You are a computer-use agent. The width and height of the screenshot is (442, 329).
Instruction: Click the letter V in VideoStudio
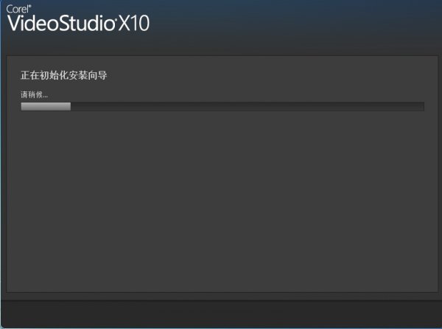(x=13, y=23)
